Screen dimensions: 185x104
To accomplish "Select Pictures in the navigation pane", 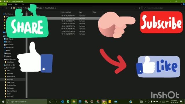I will [9, 53].
